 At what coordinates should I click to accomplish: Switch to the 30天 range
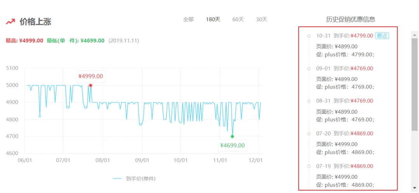coord(261,19)
